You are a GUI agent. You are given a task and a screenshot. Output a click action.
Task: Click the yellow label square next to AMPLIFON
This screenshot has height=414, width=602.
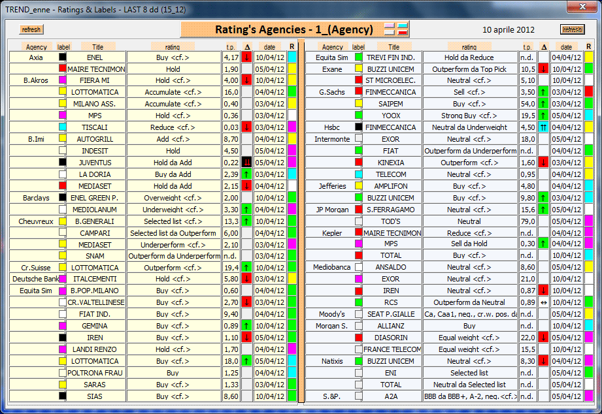tap(359, 185)
